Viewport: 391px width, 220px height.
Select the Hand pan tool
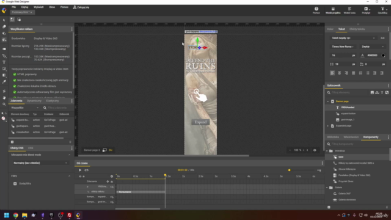pyautogui.click(x=4, y=98)
